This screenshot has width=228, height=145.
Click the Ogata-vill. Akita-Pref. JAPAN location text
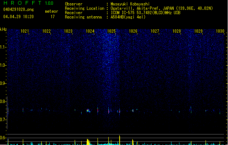click(x=162, y=8)
